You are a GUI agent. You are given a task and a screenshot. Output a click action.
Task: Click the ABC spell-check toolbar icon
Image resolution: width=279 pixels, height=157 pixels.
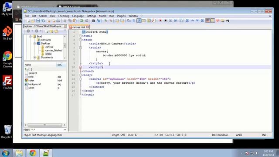(208, 20)
